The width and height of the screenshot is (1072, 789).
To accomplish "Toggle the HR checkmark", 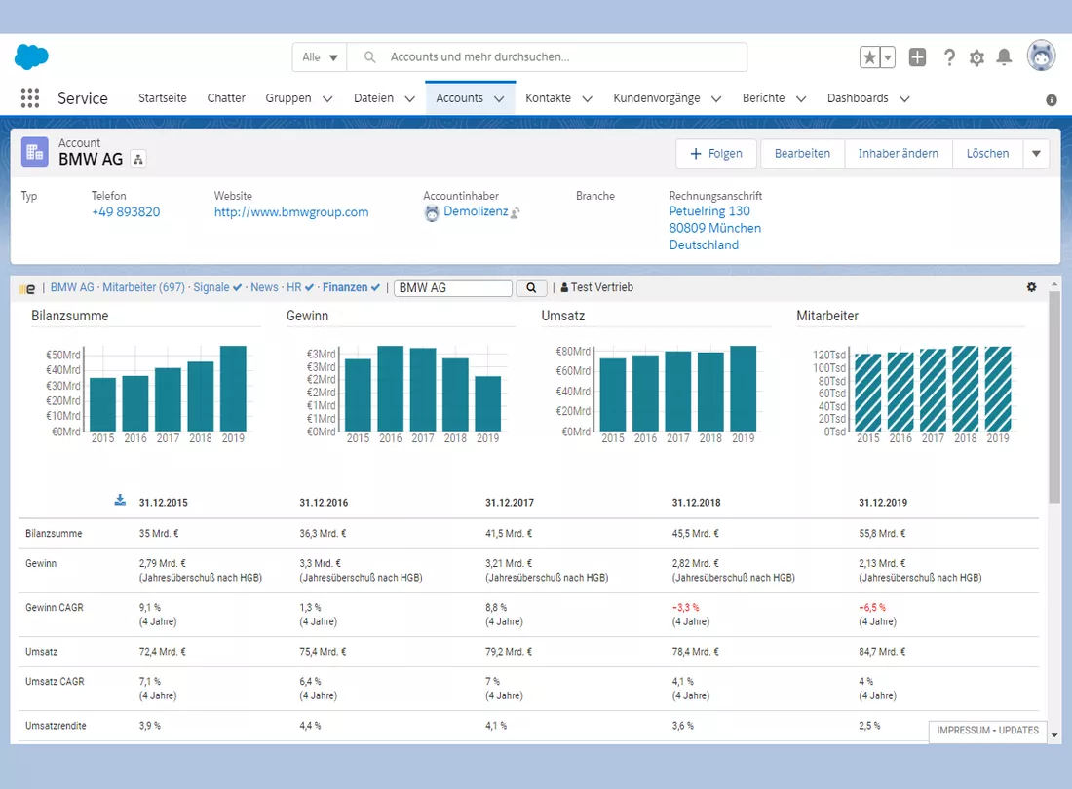I will click(x=309, y=288).
